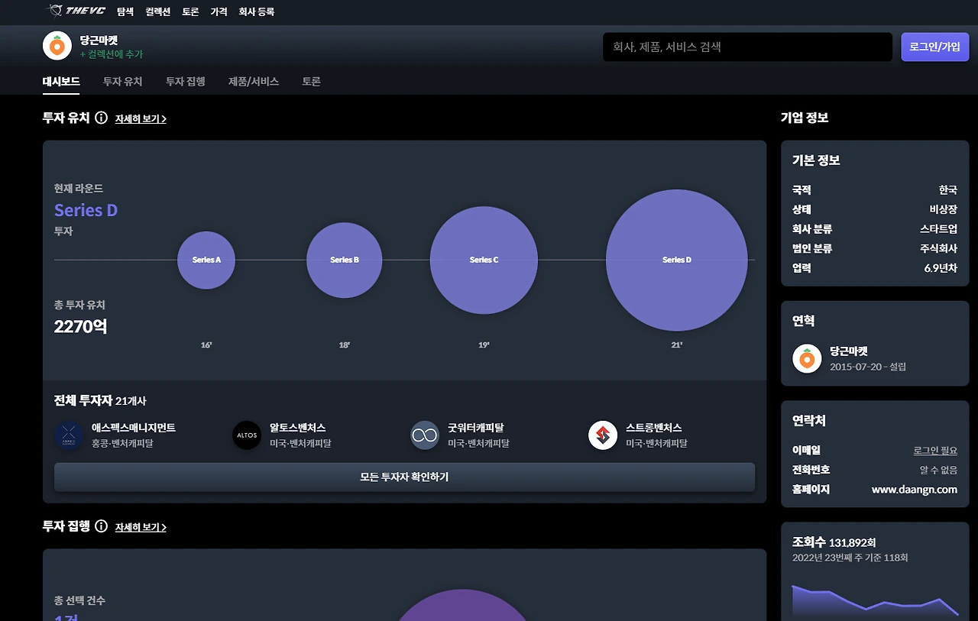978x621 pixels.
Task: Open 스트롱벤처스 red logo
Action: (603, 435)
